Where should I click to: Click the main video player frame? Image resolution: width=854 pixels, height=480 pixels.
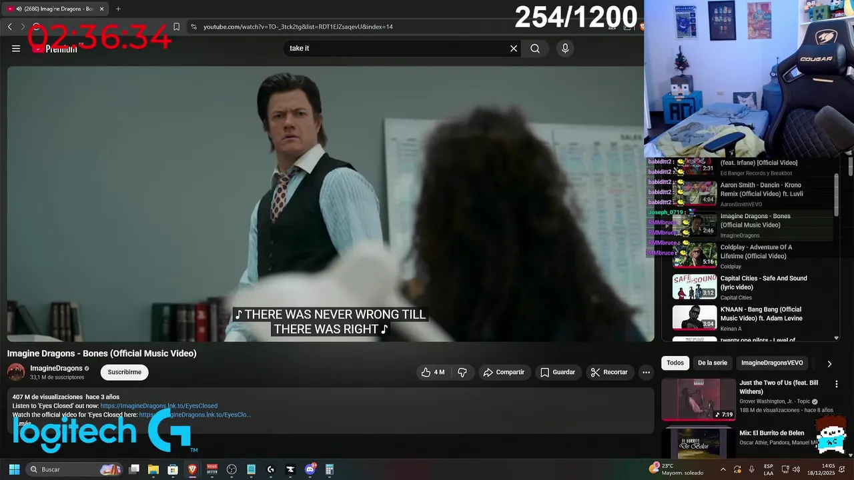(x=330, y=203)
